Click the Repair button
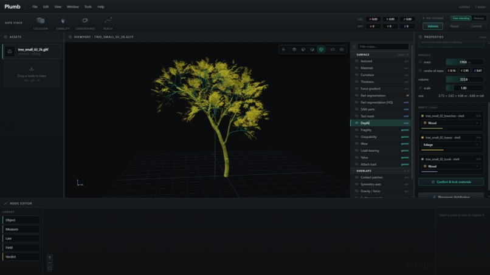This screenshot has width=490, height=275. tap(454, 26)
